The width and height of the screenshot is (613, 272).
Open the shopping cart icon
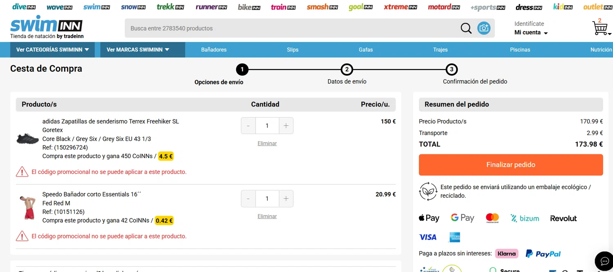coord(600,28)
